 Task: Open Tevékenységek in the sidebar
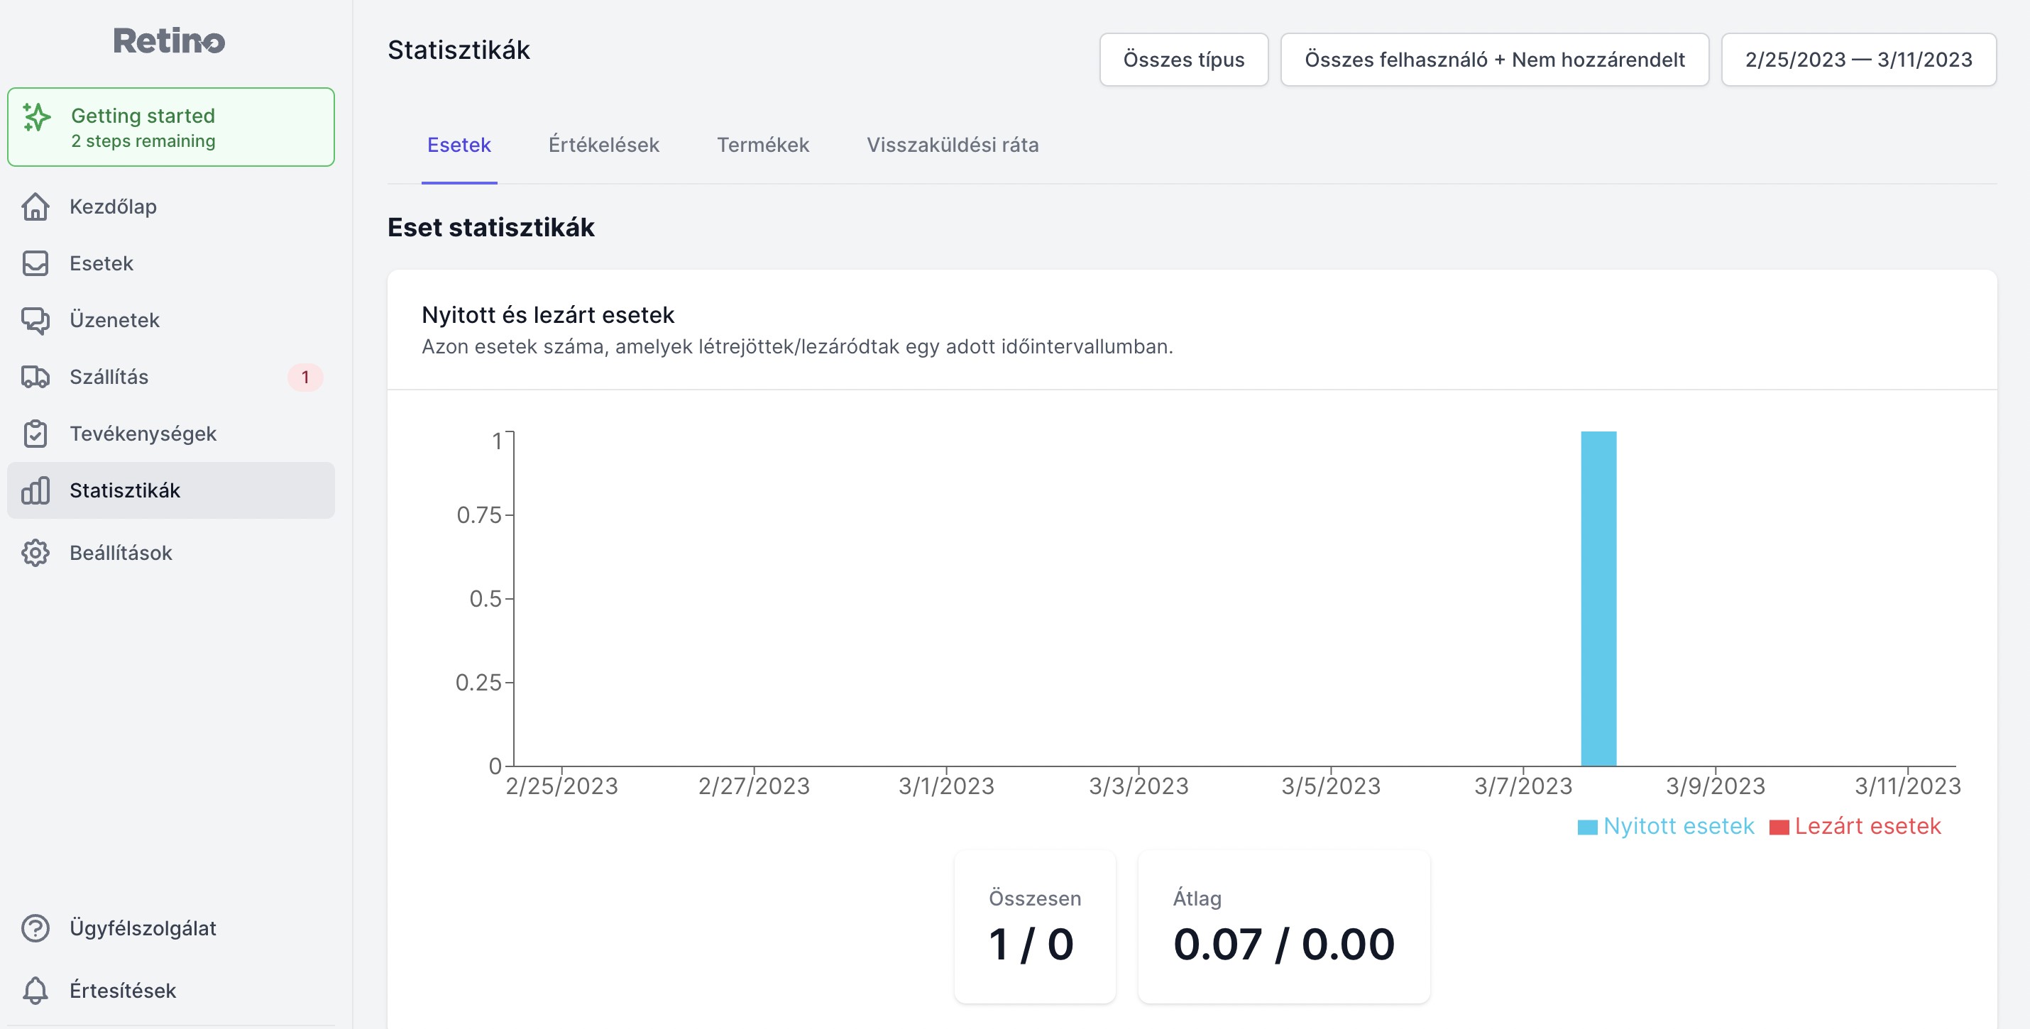pyautogui.click(x=171, y=434)
